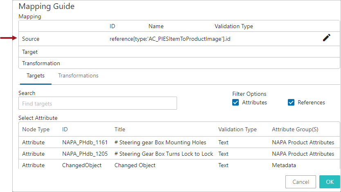Switch to the Transformations tab

78,76
